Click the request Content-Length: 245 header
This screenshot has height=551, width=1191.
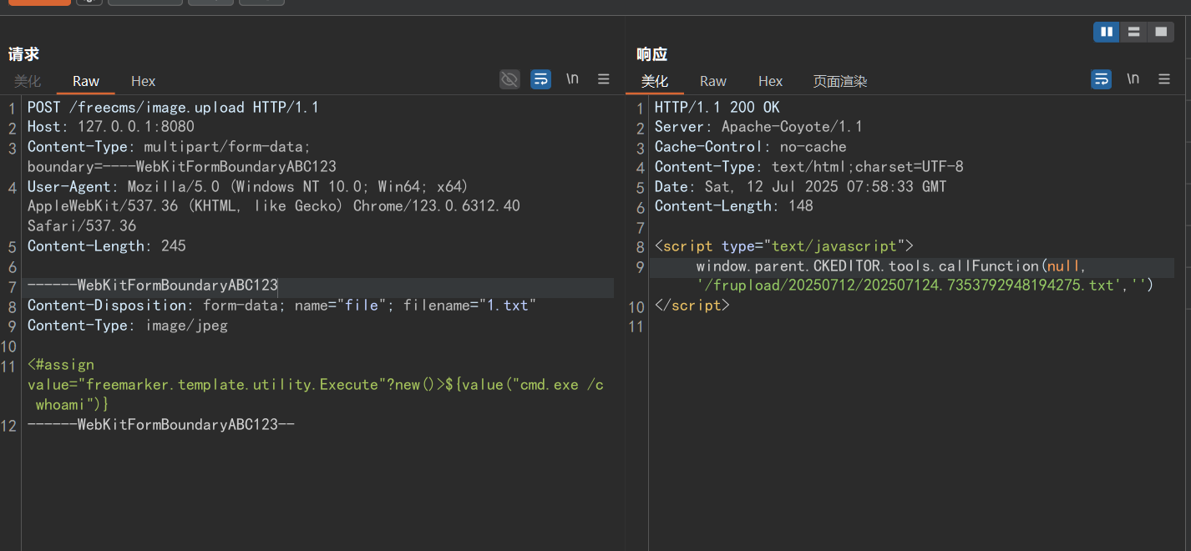pyautogui.click(x=107, y=246)
